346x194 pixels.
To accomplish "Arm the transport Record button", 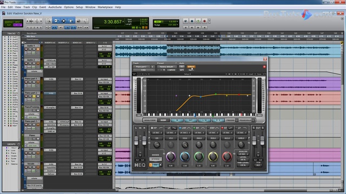I will (x=204, y=21).
